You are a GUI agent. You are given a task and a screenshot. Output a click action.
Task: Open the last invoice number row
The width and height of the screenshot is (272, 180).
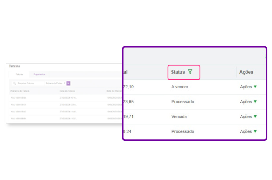click(18, 119)
